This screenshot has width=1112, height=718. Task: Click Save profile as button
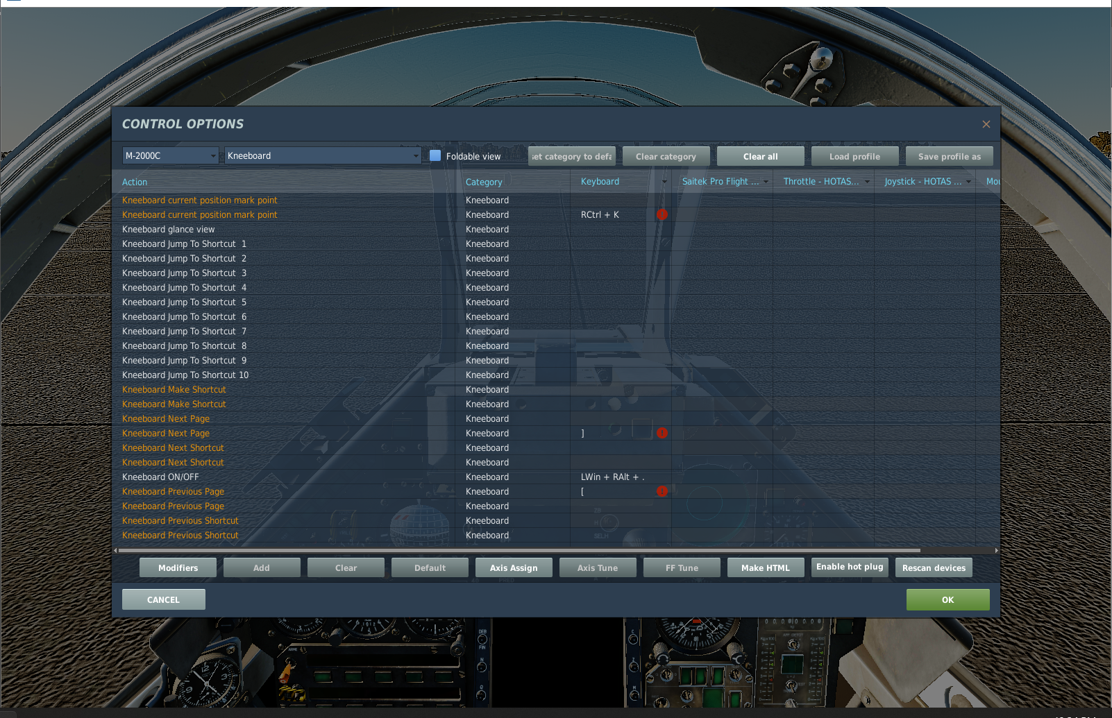pyautogui.click(x=950, y=156)
